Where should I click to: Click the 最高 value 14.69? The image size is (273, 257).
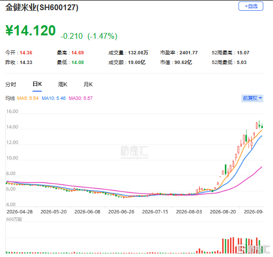coord(77,53)
